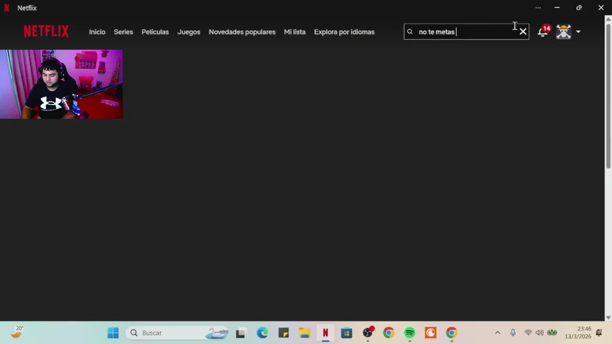The width and height of the screenshot is (612, 344).
Task: Launch Microsoft Edge from taskbar
Action: tap(262, 333)
